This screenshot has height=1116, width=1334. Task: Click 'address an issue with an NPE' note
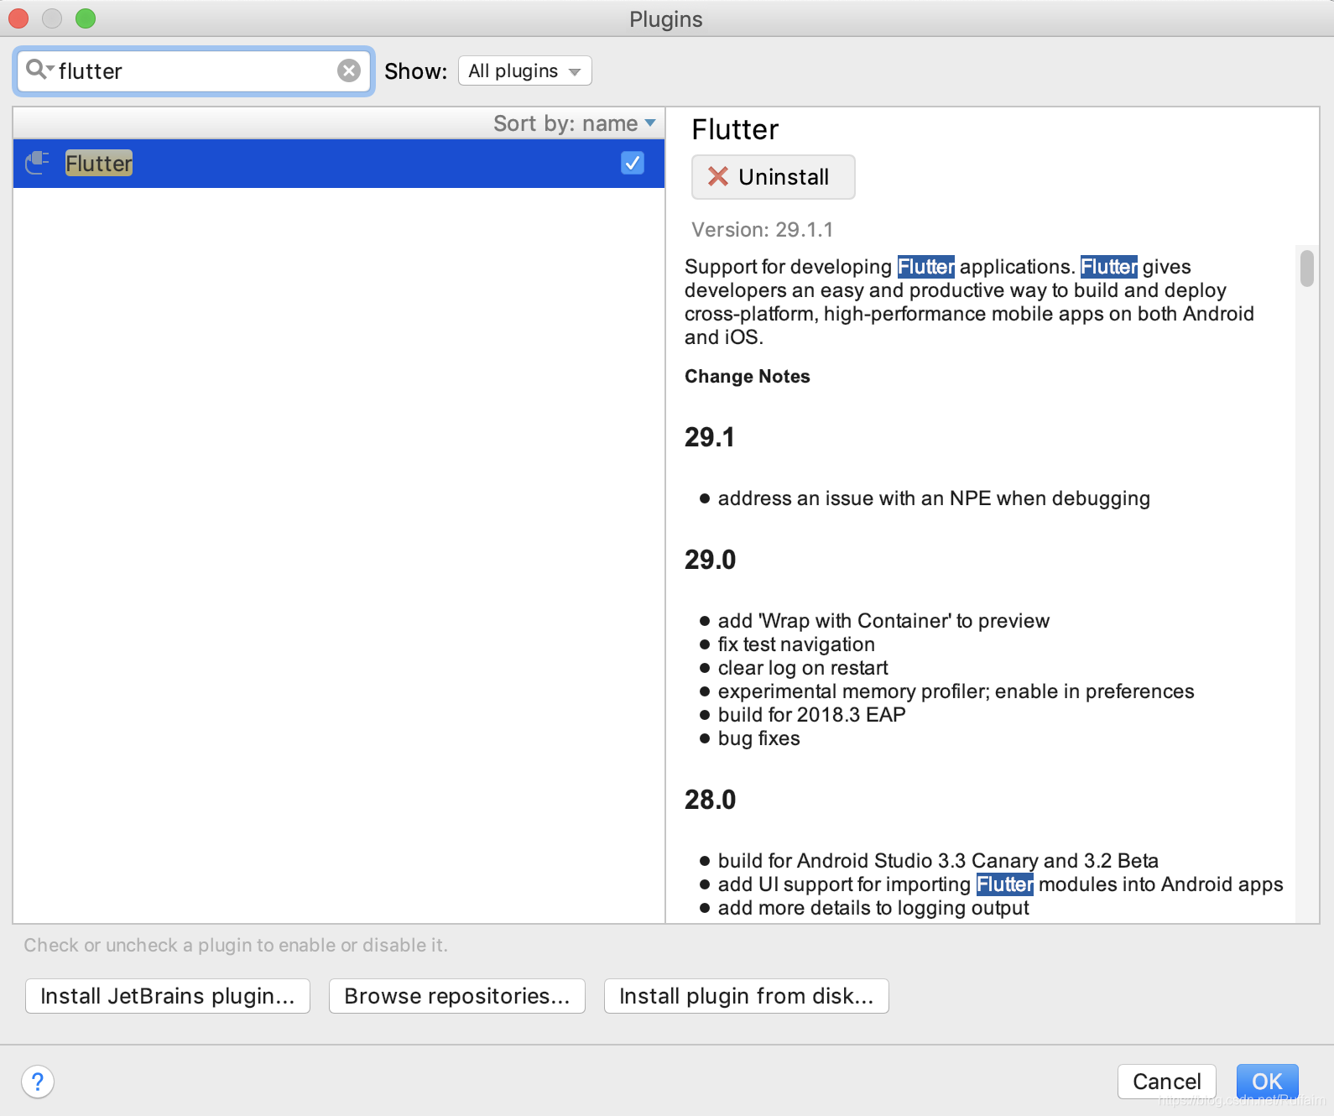point(934,498)
